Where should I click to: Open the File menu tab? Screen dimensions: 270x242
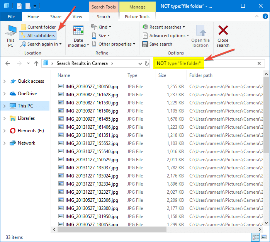[x=11, y=17]
